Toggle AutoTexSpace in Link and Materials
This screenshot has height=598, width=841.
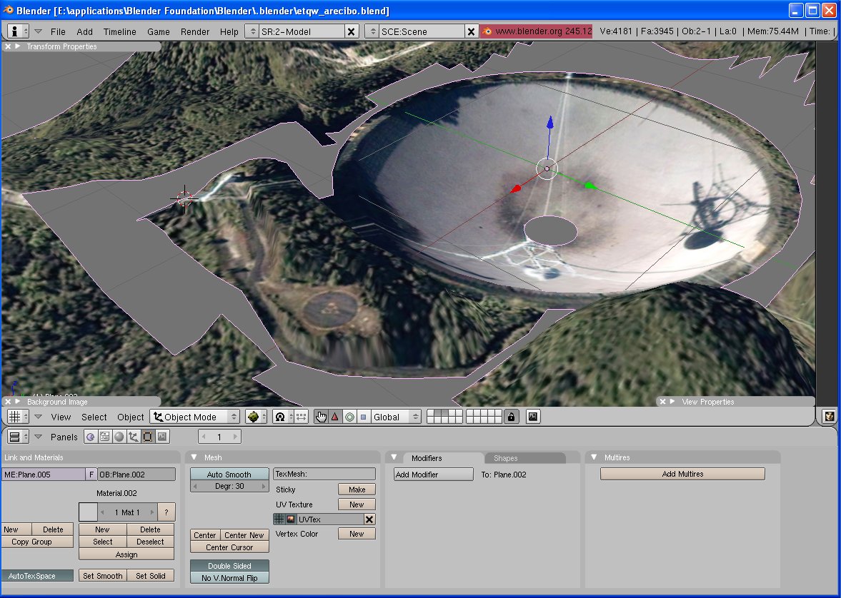[37, 576]
